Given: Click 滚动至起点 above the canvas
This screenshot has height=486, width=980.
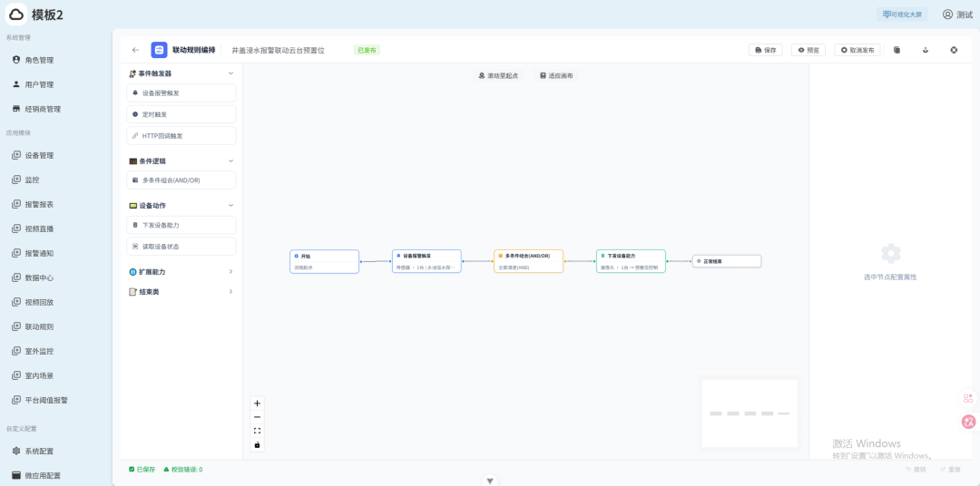Looking at the screenshot, I should pyautogui.click(x=498, y=75).
